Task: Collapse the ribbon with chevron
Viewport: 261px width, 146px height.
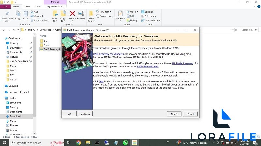Action: point(255,7)
